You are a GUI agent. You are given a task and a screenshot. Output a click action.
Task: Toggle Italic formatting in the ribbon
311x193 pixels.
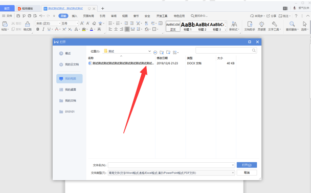click(43, 29)
